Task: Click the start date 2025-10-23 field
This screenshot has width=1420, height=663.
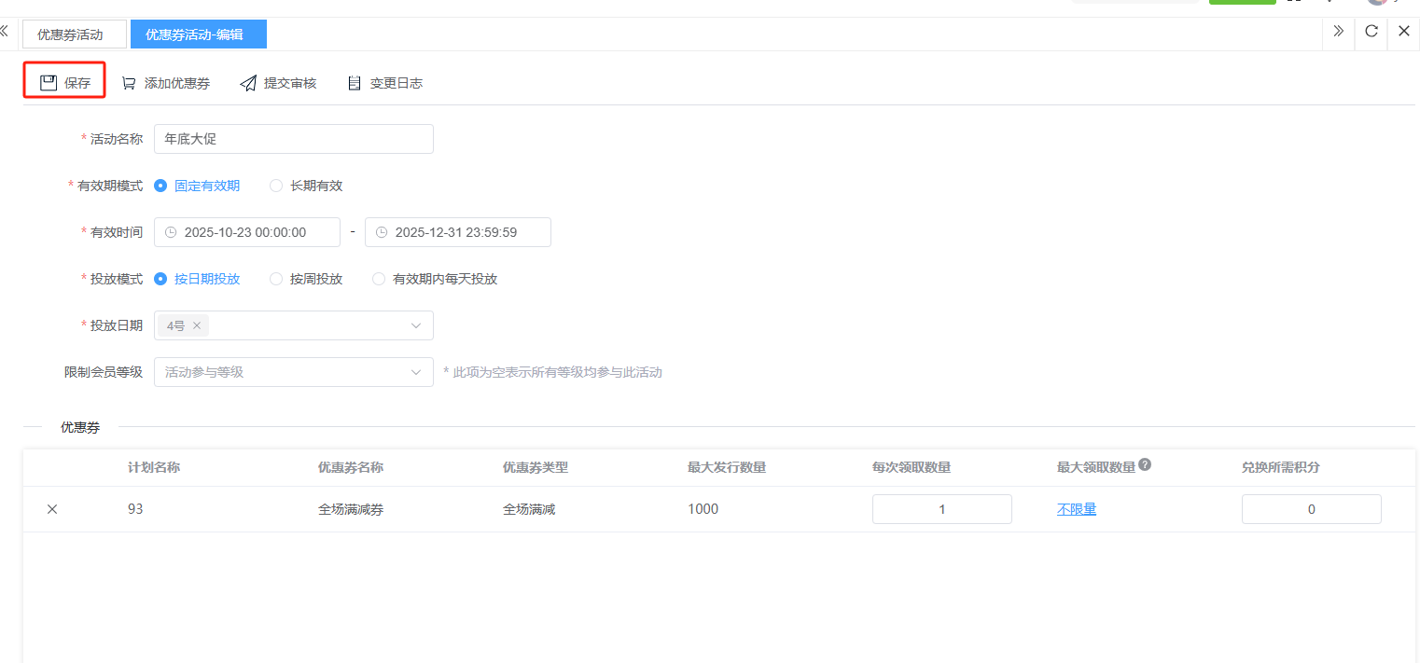Action: pos(246,232)
